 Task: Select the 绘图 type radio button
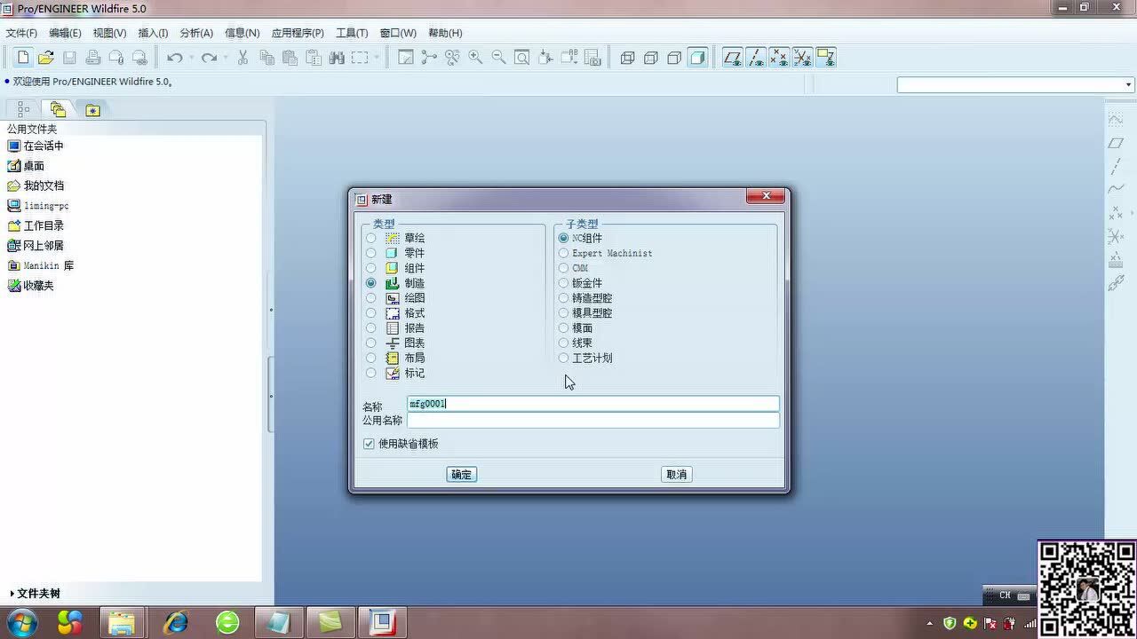pyautogui.click(x=371, y=298)
